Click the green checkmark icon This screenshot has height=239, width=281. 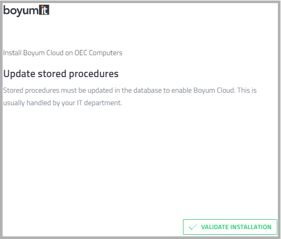click(193, 227)
